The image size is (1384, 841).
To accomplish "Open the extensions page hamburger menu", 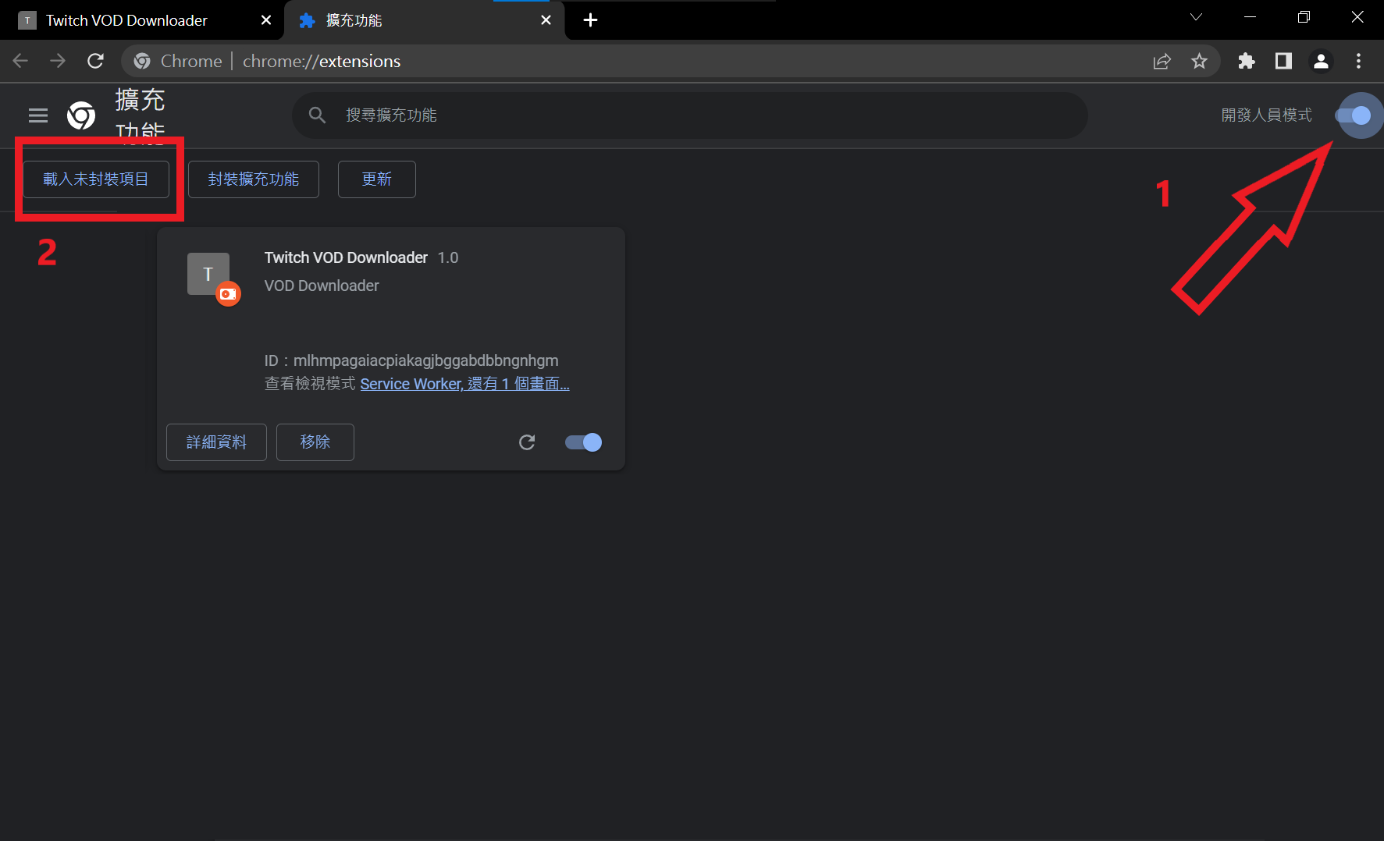I will pos(38,115).
